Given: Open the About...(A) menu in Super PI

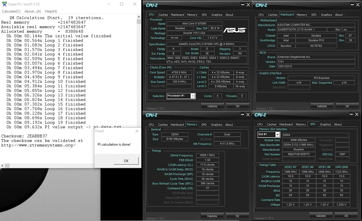Looking at the screenshot, I should pyautogui.click(x=32, y=11).
